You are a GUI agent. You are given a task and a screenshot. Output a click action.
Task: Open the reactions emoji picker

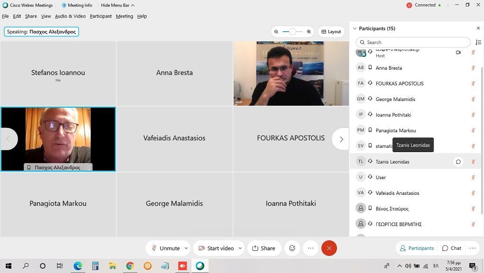(292, 248)
